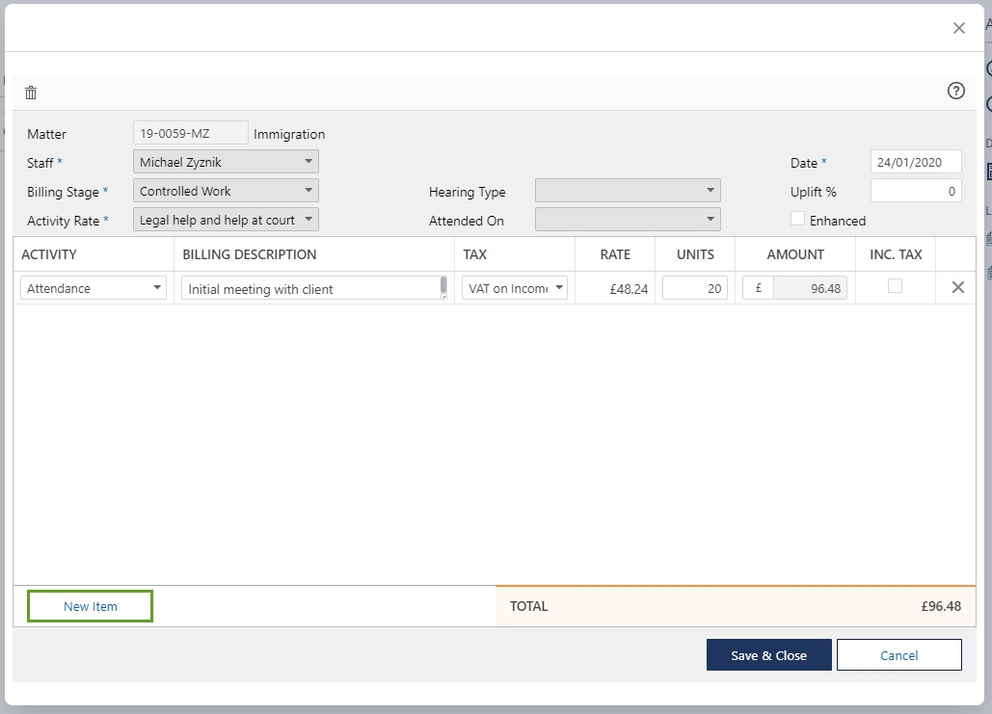Open the Staff dropdown
Screen dimensions: 992x714
(x=226, y=162)
